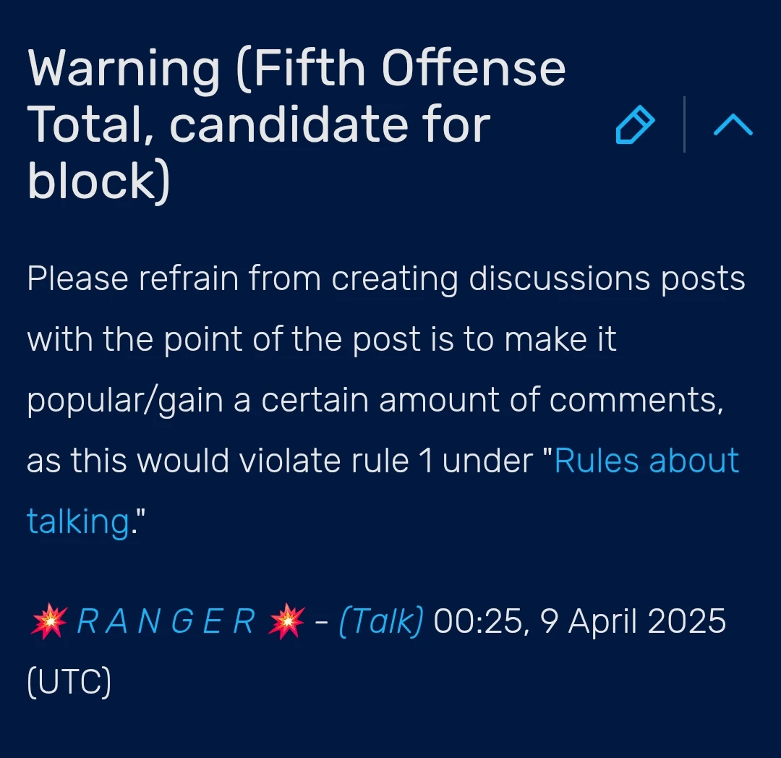Click the timestamp "00:25, 9 April 2025"
Image resolution: width=781 pixels, height=758 pixels.
coord(579,621)
